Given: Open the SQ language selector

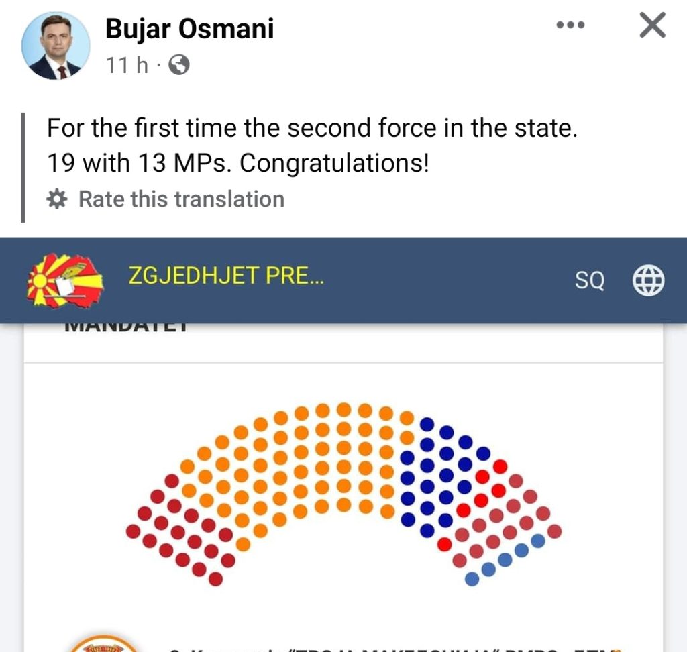Looking at the screenshot, I should tap(590, 280).
